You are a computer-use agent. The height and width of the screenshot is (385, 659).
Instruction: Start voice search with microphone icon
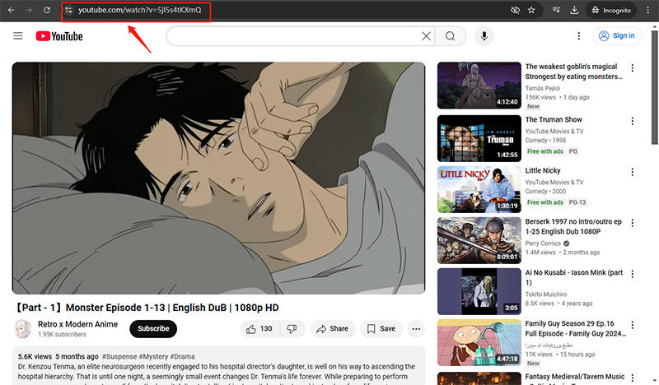[484, 36]
